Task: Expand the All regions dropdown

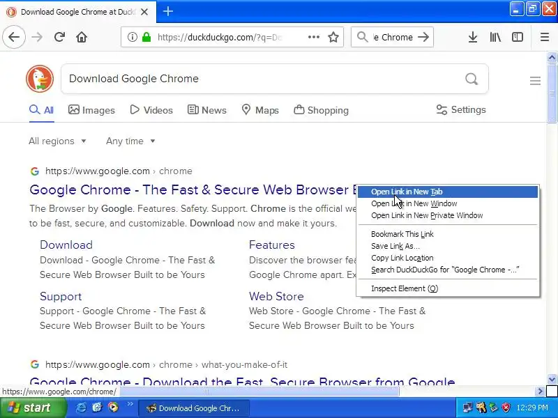Action: pos(57,141)
